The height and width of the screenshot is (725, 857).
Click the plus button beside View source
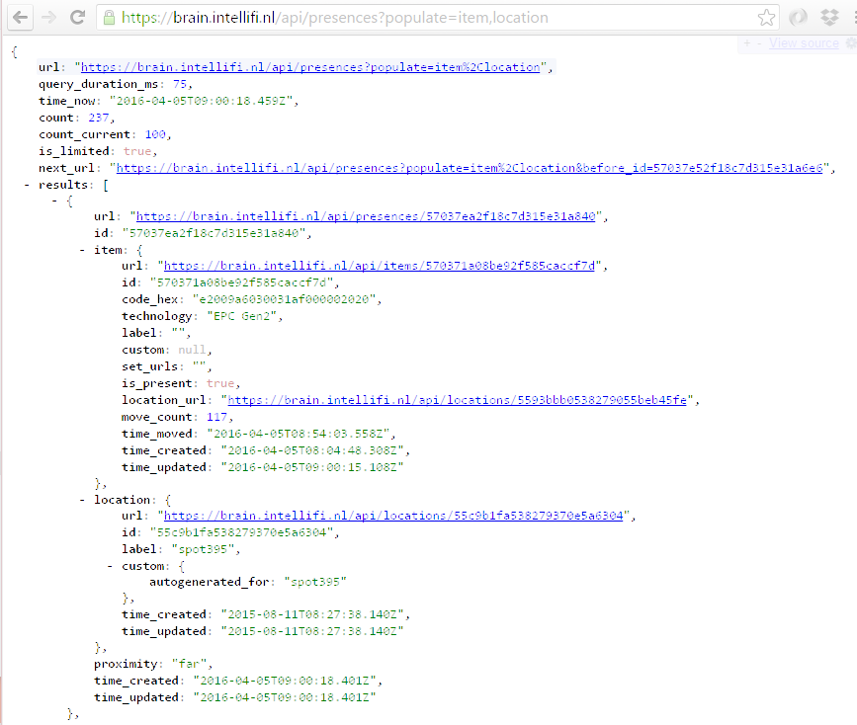coord(746,43)
